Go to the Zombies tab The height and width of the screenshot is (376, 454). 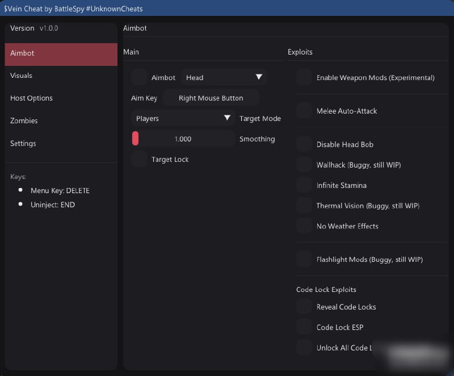point(61,121)
